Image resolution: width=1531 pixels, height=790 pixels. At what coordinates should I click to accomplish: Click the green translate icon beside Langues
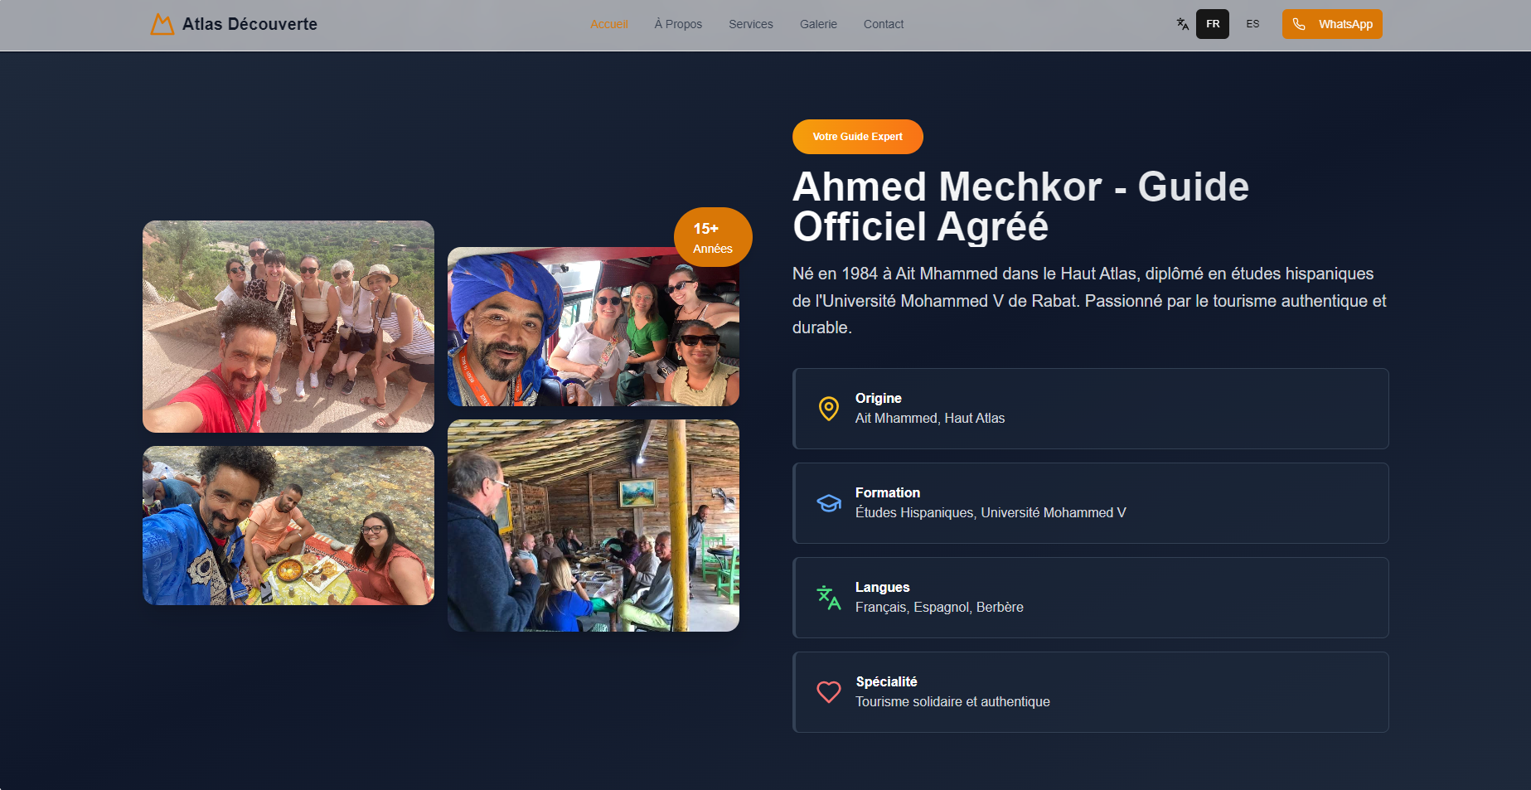point(828,598)
